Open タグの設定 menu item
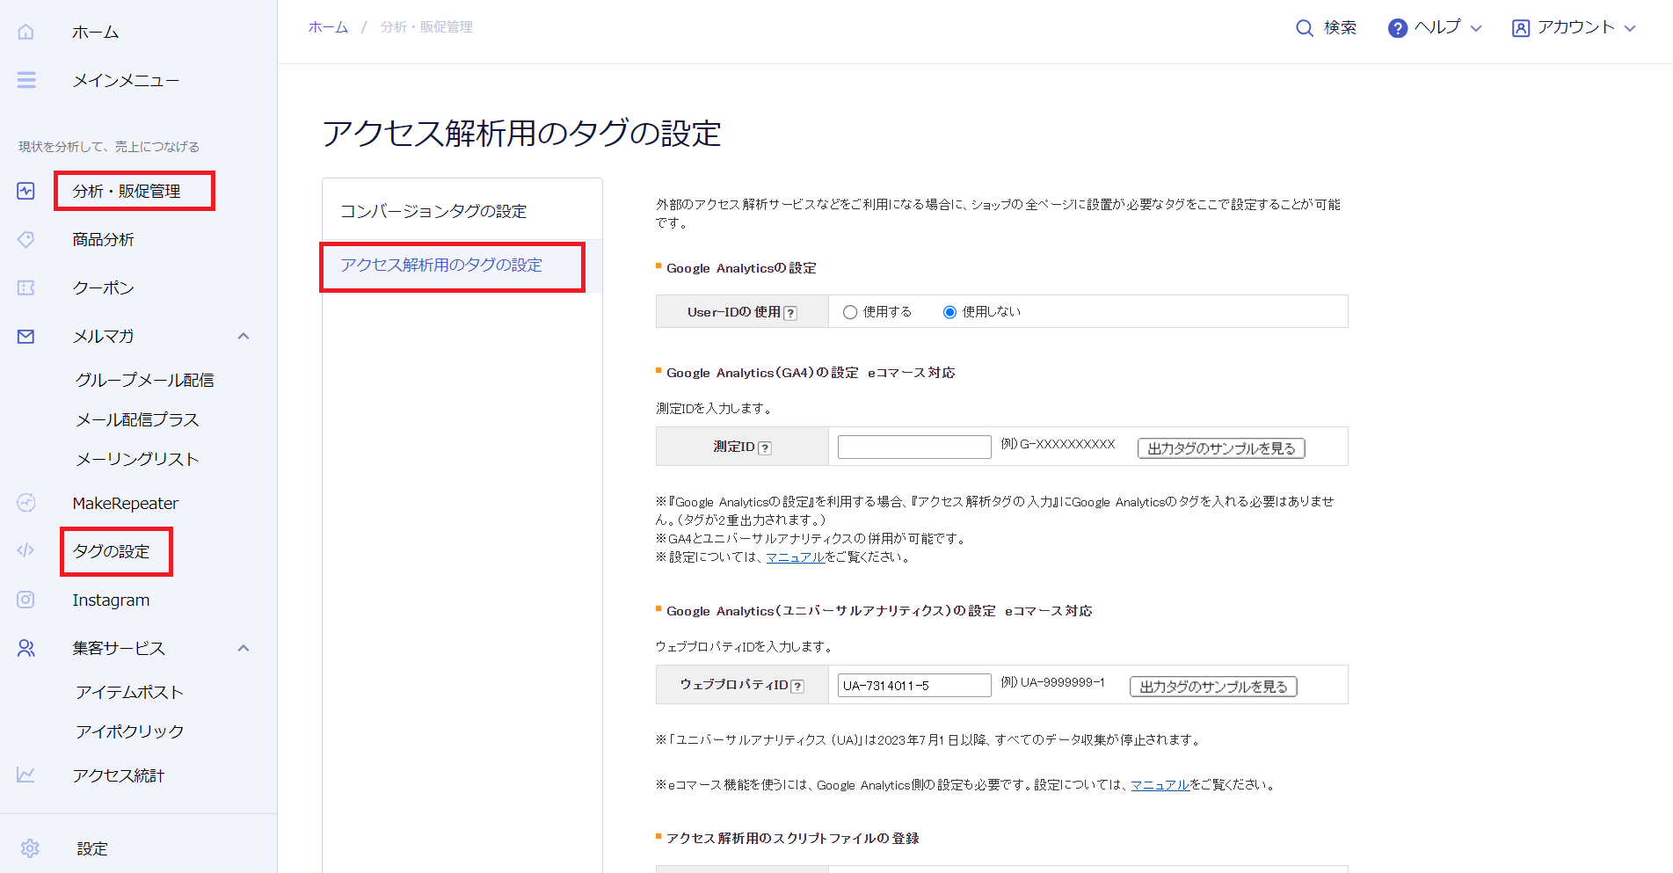Viewport: 1673px width, 873px height. click(x=112, y=551)
